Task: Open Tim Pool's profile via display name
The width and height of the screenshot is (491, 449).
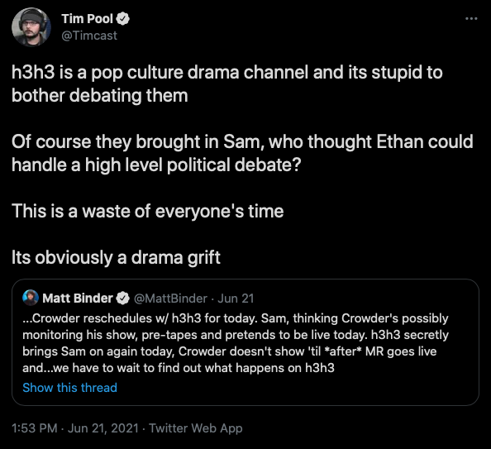Action: coord(87,19)
